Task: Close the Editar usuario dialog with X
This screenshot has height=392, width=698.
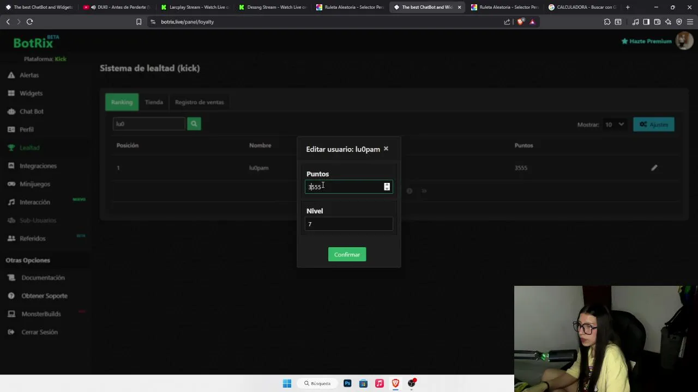Action: [x=386, y=149]
